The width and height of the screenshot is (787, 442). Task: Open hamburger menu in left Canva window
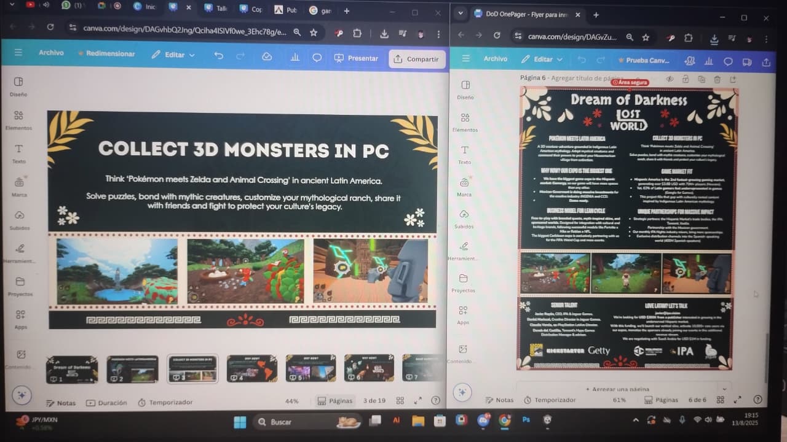(18, 52)
